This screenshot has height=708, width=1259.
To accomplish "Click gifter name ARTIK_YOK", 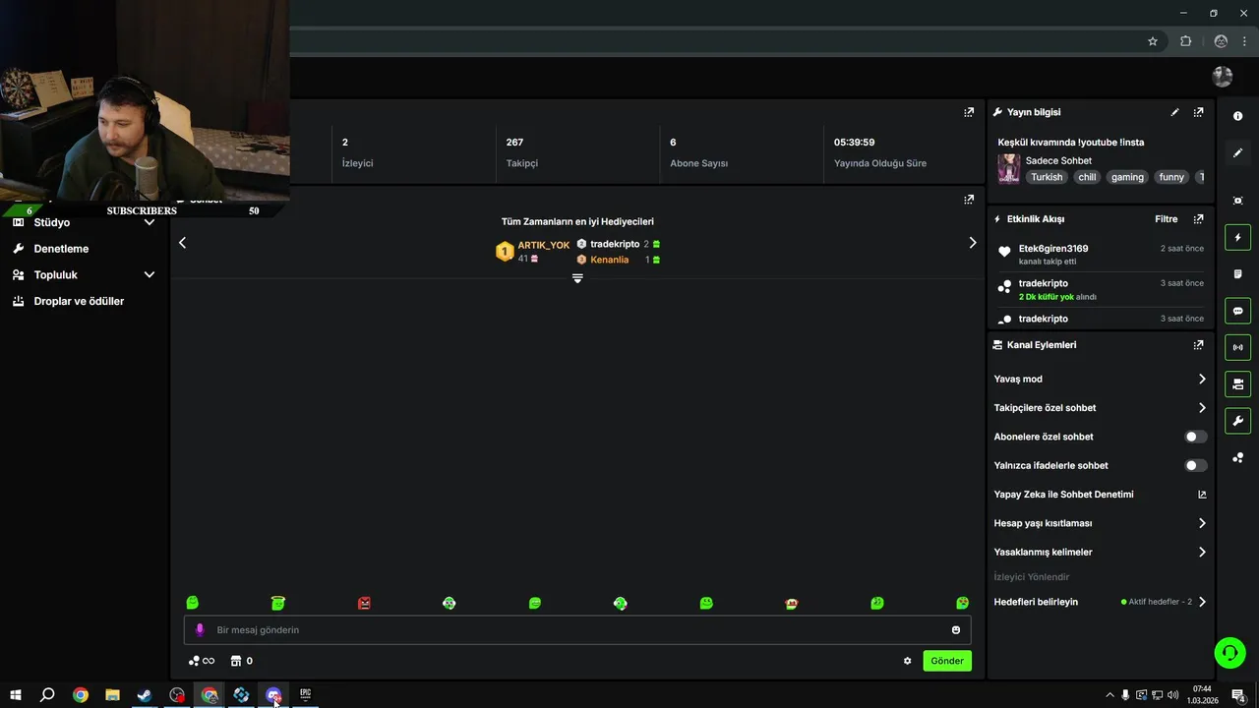I will [x=544, y=245].
